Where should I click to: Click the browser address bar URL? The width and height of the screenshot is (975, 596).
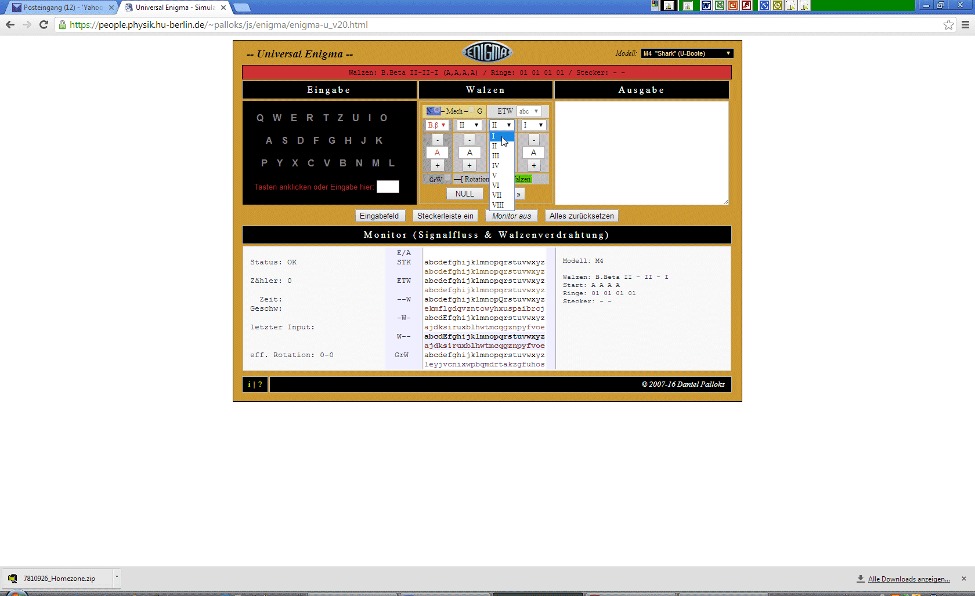(219, 24)
